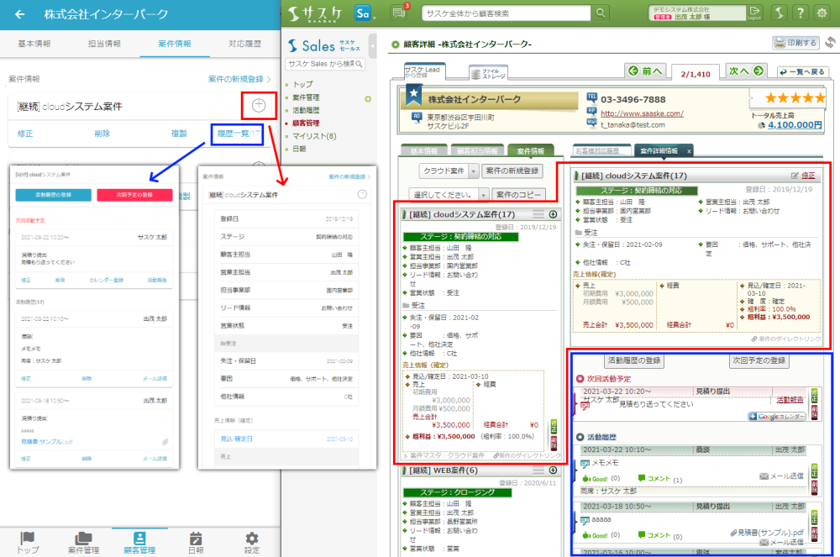Open the notifications chat icon with badge
This screenshot has width=840, height=557.
pos(400,13)
